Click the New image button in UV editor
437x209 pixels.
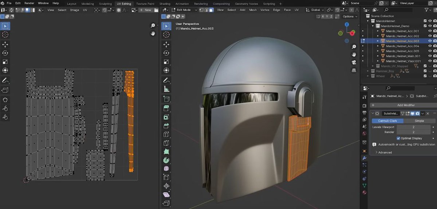click(146, 10)
